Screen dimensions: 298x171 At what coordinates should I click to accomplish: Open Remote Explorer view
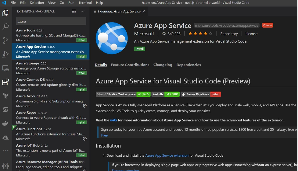(5, 68)
